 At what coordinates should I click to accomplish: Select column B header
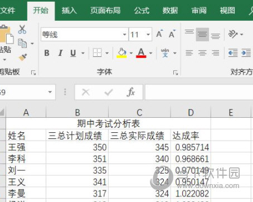coord(77,112)
